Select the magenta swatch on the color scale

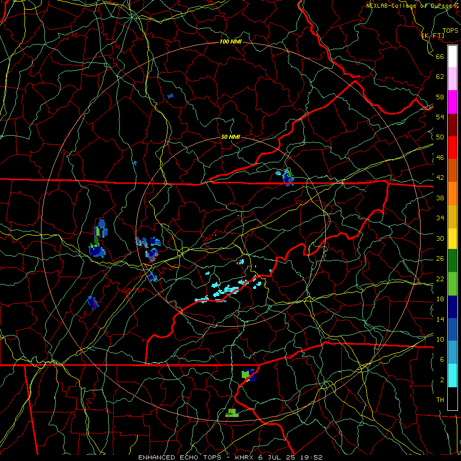coord(452,102)
